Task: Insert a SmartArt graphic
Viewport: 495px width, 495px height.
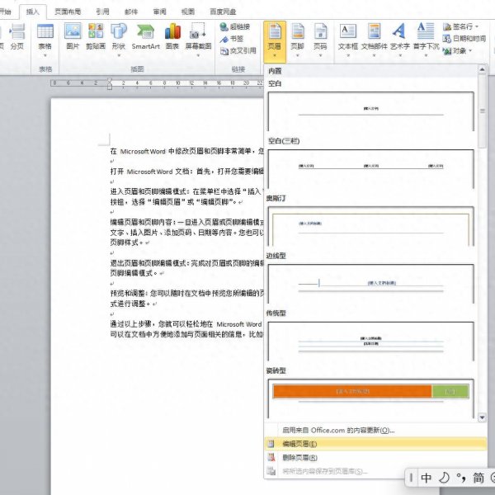Action: tap(146, 36)
